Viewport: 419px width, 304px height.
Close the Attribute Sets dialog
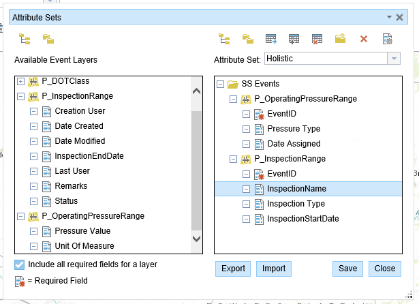tap(384, 269)
